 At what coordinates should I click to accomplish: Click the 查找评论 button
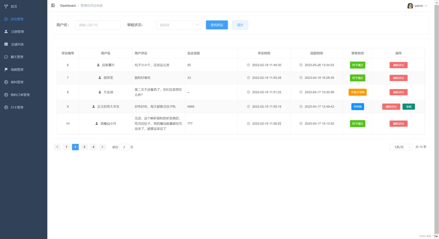(217, 25)
